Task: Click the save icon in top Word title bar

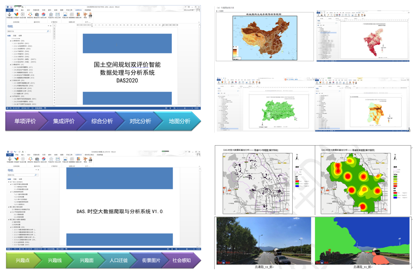Action: click(11, 7)
